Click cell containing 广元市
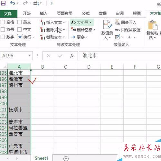The height and width of the screenshot is (161, 161). coord(19,146)
